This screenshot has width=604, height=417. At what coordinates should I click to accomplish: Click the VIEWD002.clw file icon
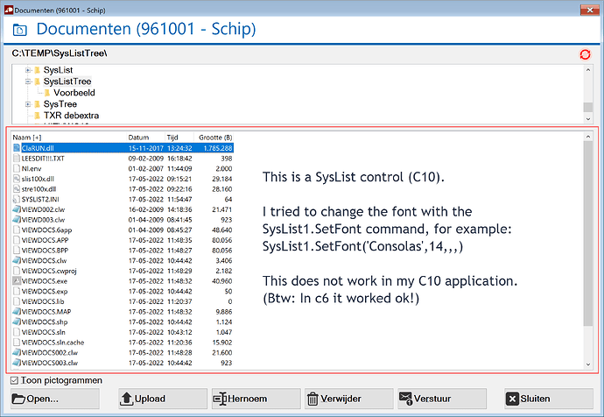[x=17, y=209]
